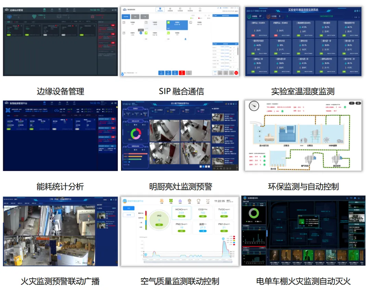Viewport: 370px width, 291px height.
Task: Click the peak marker on air quality chart
Action: pos(223,239)
